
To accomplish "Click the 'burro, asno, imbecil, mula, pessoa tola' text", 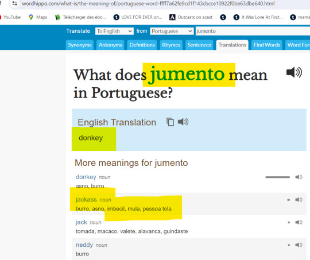I will (123, 209).
